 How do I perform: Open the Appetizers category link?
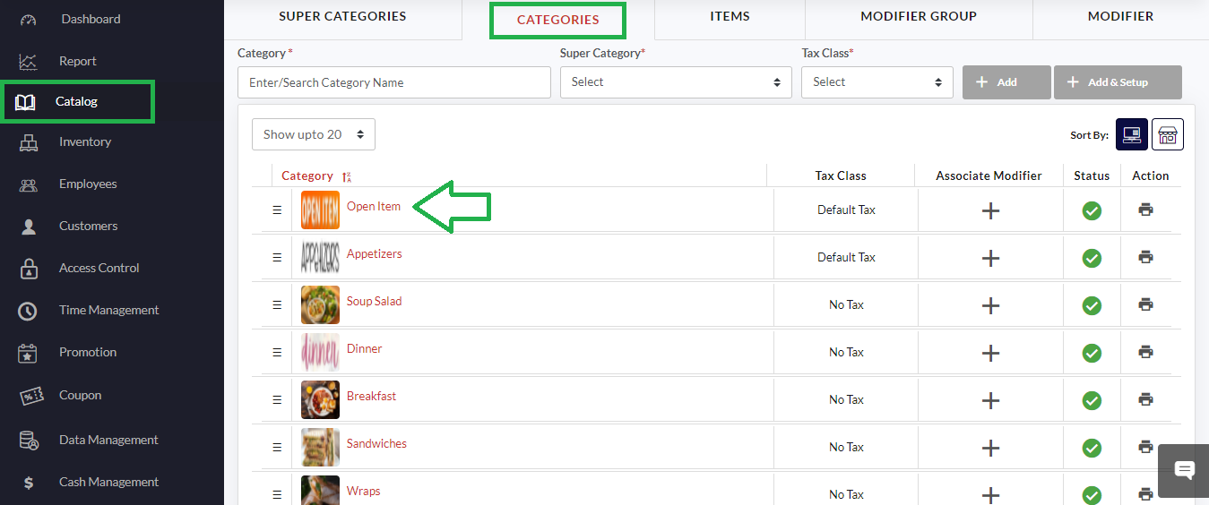coord(374,254)
